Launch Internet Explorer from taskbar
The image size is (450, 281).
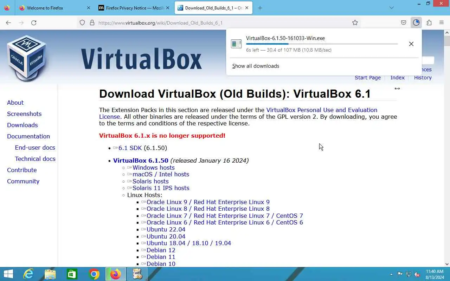(28, 274)
